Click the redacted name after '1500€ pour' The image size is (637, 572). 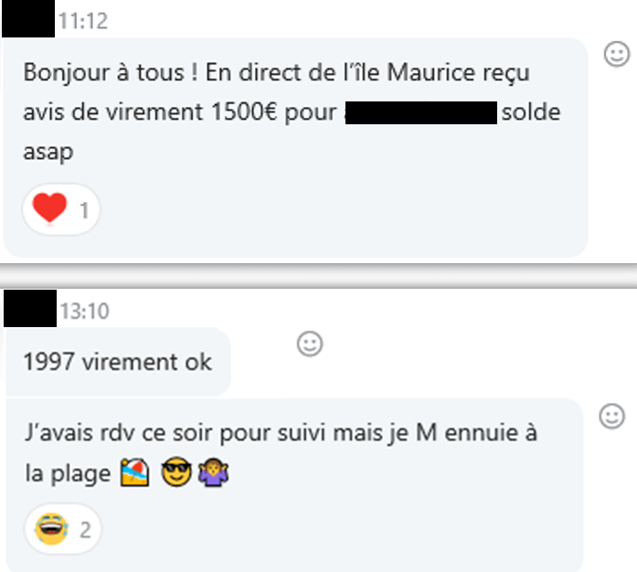coord(421,112)
